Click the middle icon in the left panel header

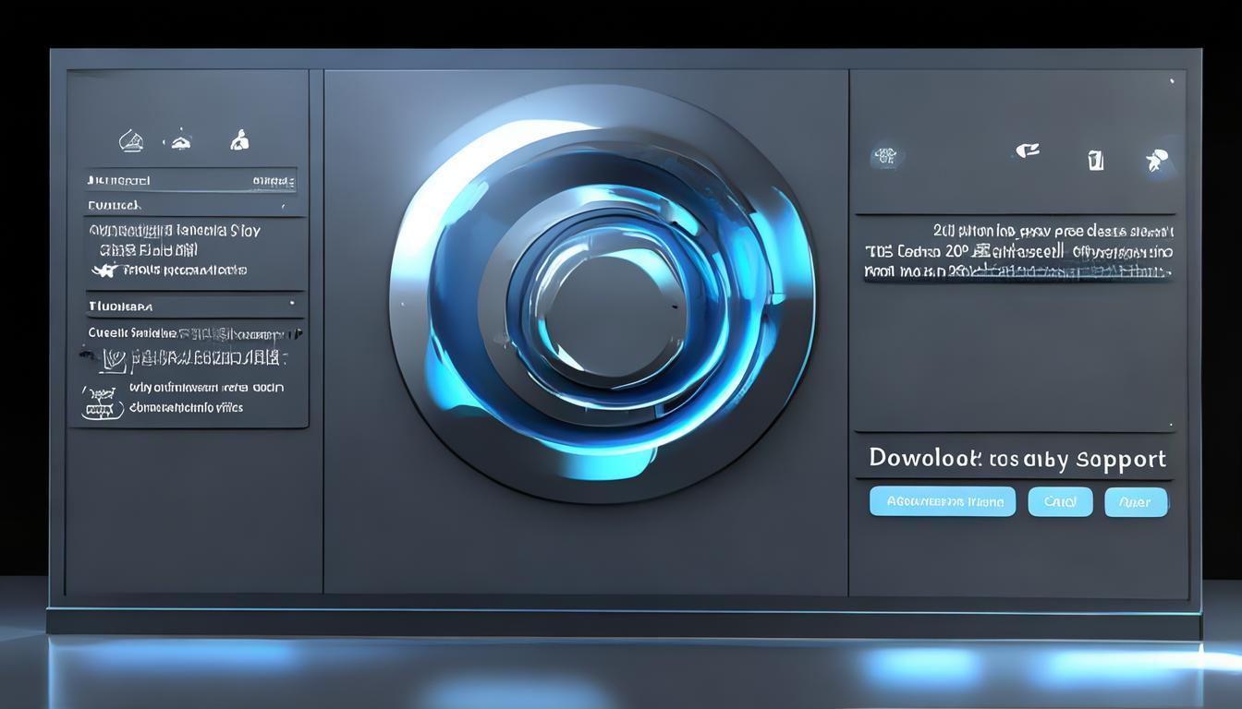pos(178,141)
